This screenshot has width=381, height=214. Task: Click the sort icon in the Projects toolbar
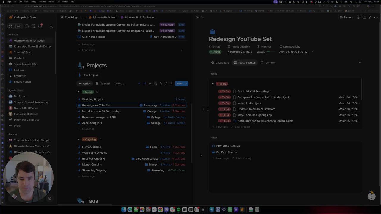click(145, 84)
